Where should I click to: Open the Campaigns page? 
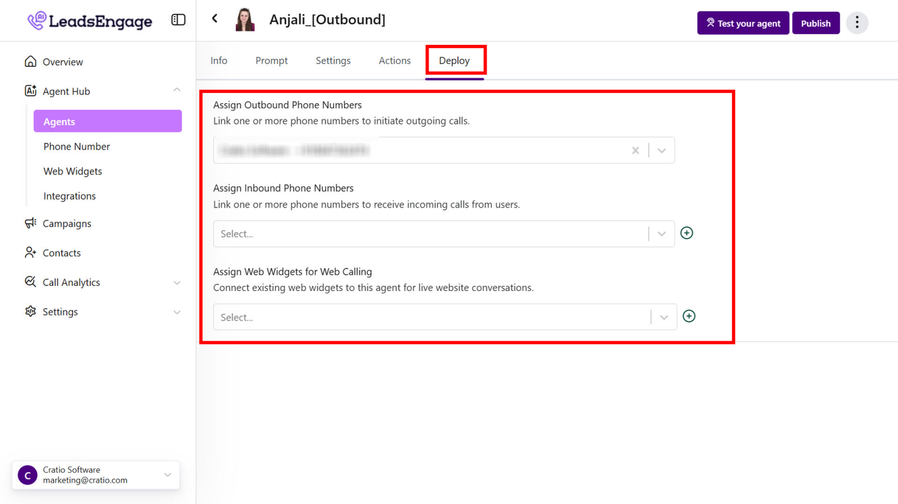[x=67, y=223]
